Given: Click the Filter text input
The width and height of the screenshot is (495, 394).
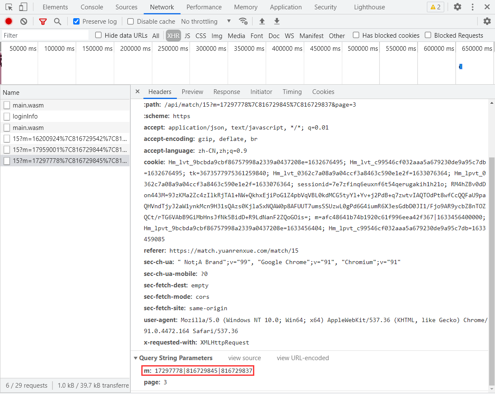Looking at the screenshot, I should click(x=44, y=35).
